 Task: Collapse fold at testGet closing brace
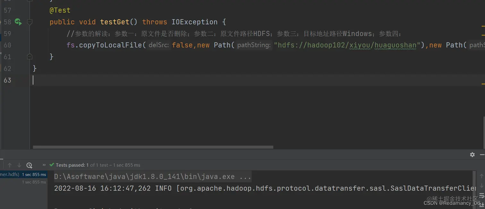pos(30,57)
